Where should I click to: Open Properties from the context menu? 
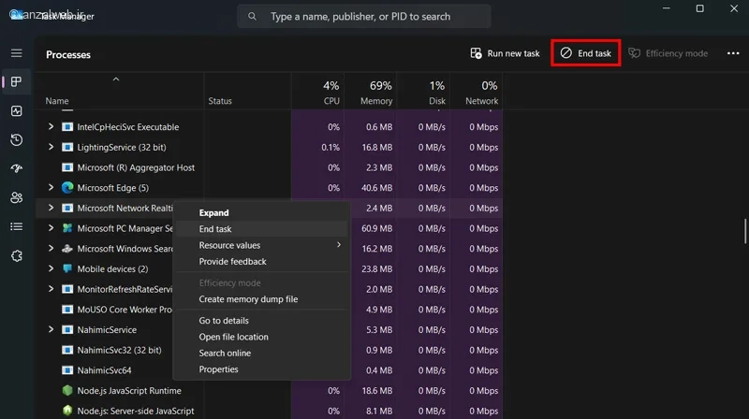[x=262, y=369]
